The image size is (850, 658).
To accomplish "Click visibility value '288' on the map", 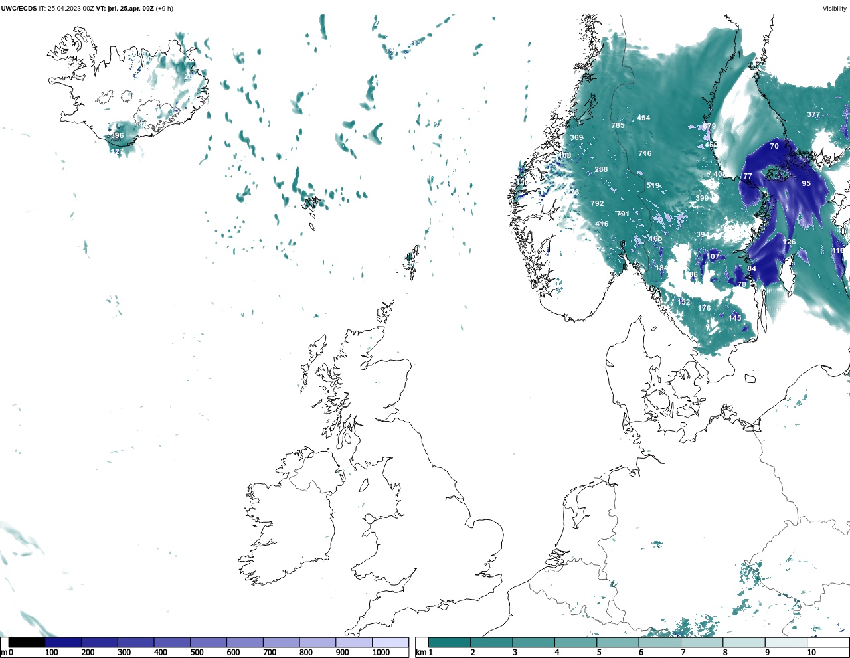I will point(601,169).
